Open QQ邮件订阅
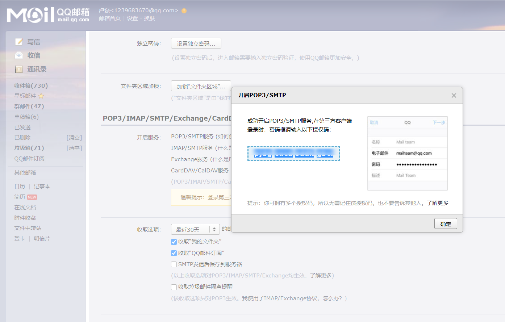Screen dimensions: 505x322 tap(29, 159)
